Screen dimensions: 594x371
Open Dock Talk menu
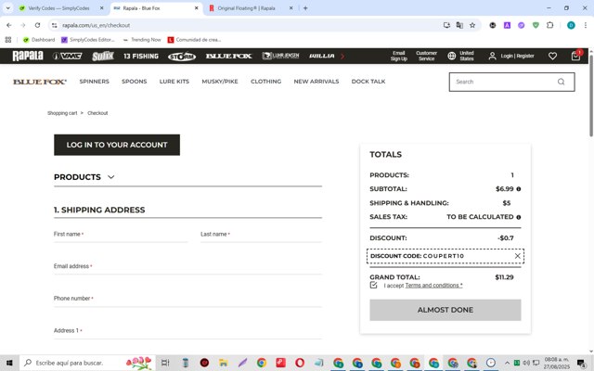click(368, 82)
